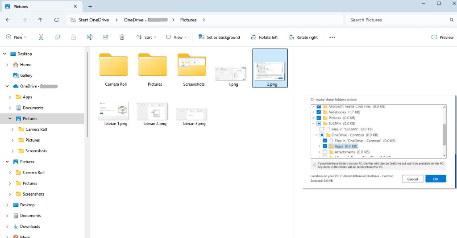Collapse OneDrive - Contoso in dialog tree
This screenshot has width=457, height=238.
point(316,135)
